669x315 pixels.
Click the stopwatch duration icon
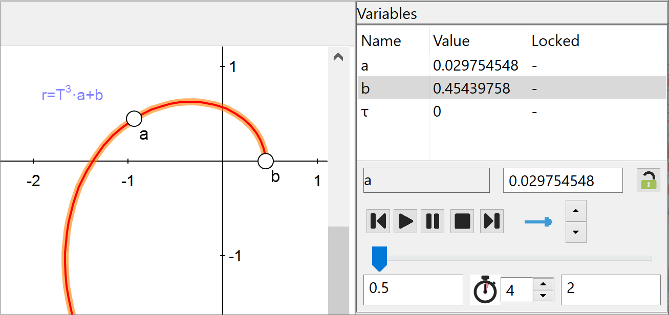tap(484, 290)
